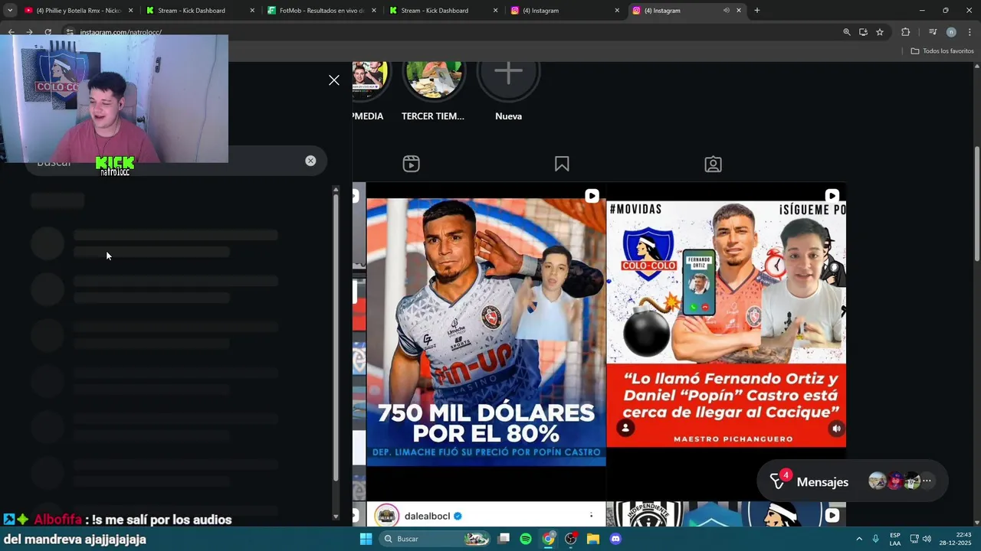Go back to the previous page
The height and width of the screenshot is (551, 981).
[x=11, y=32]
